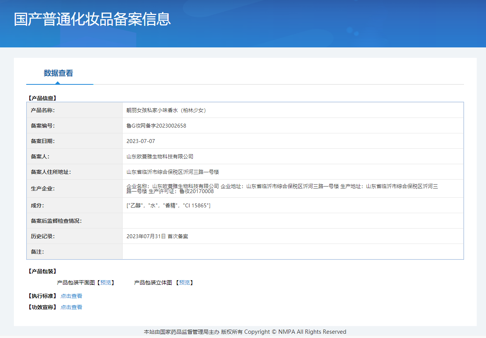The height and width of the screenshot is (338, 486).
Task: Click the 【产品包装】 section heading
Action: pos(42,271)
